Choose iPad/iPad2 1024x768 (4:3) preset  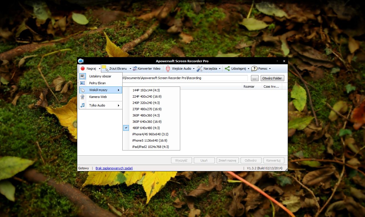click(x=151, y=147)
